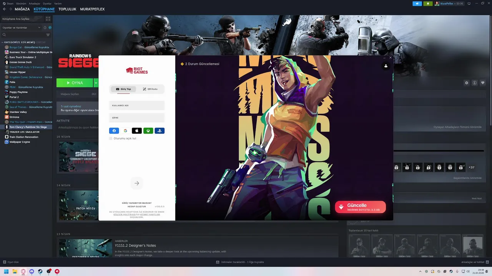Image resolution: width=492 pixels, height=276 pixels.
Task: Open Steam announcements megaphone button
Action: (417, 3)
